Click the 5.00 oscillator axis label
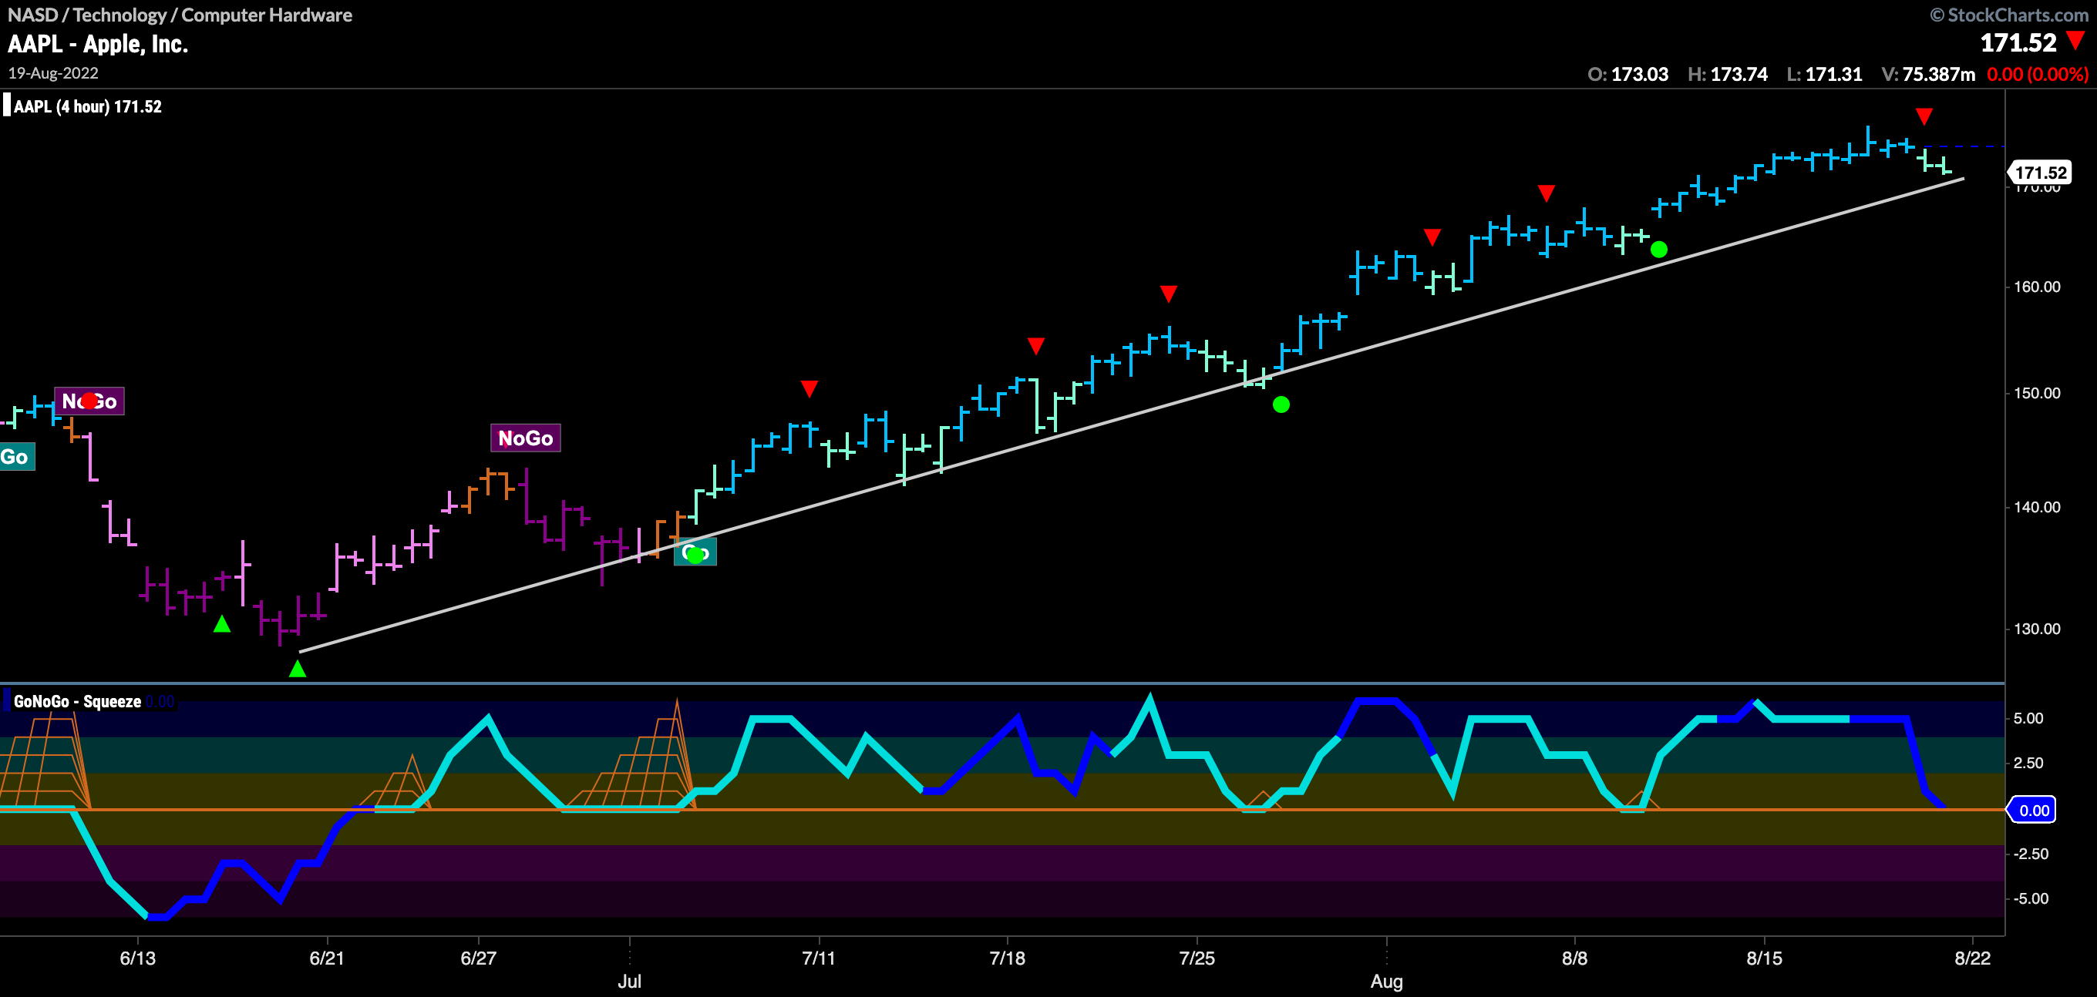 2028,719
